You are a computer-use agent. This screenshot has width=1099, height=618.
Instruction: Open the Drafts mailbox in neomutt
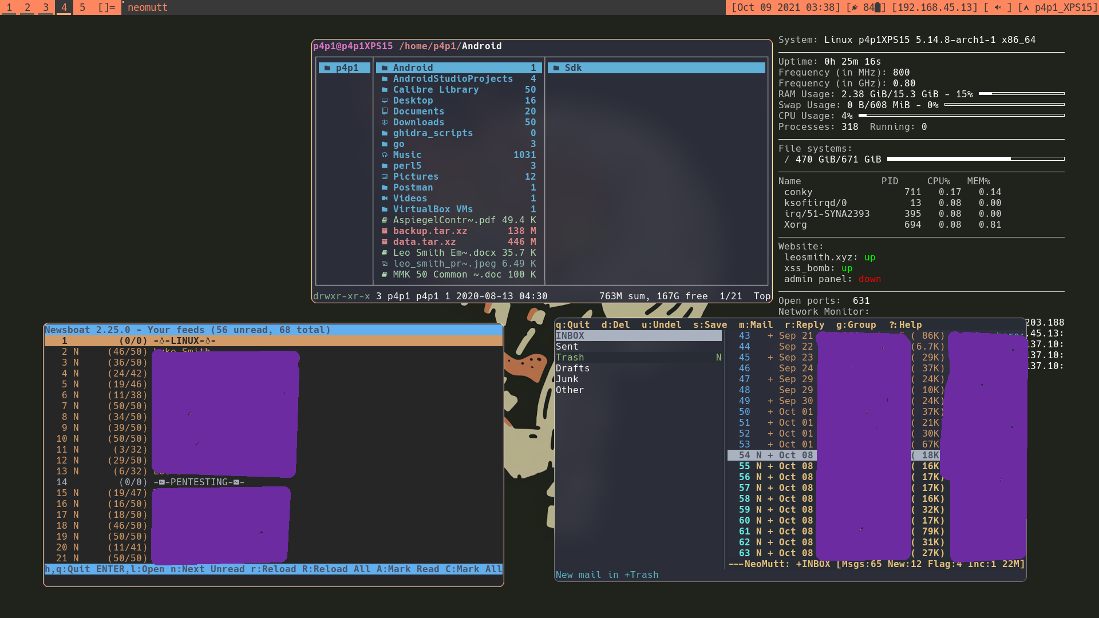pos(572,369)
